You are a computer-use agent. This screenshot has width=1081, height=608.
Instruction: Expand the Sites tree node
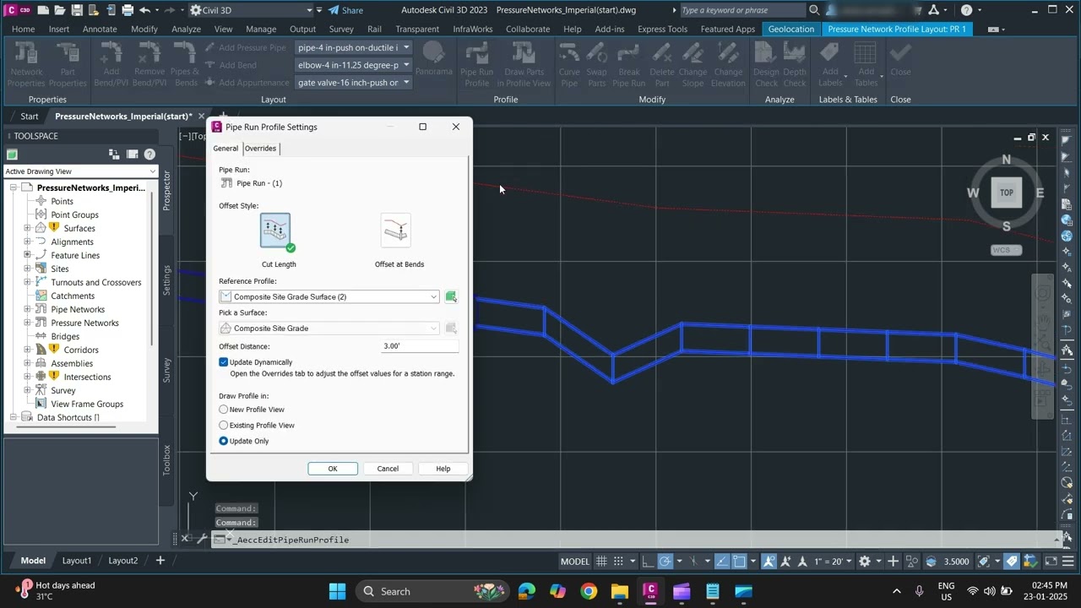27,269
